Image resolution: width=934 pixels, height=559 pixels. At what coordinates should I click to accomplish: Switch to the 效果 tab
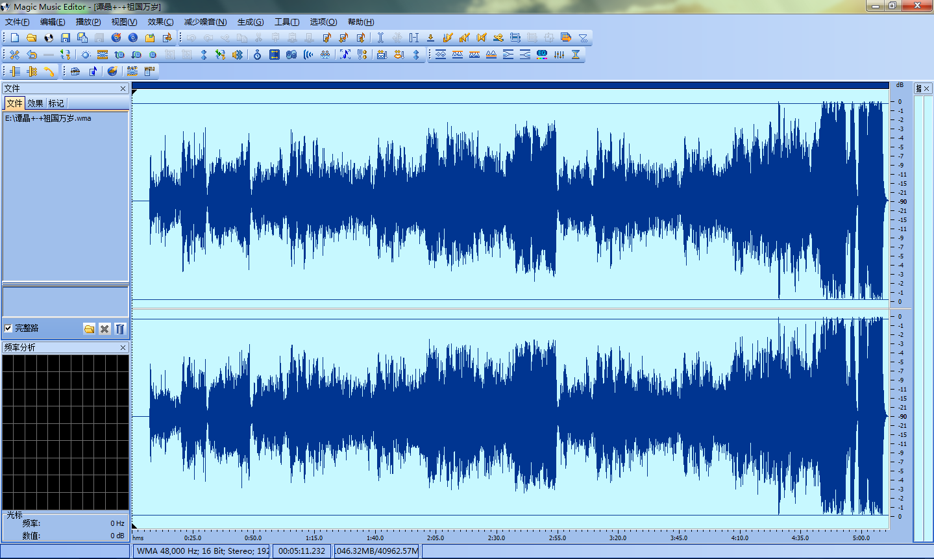click(x=35, y=103)
